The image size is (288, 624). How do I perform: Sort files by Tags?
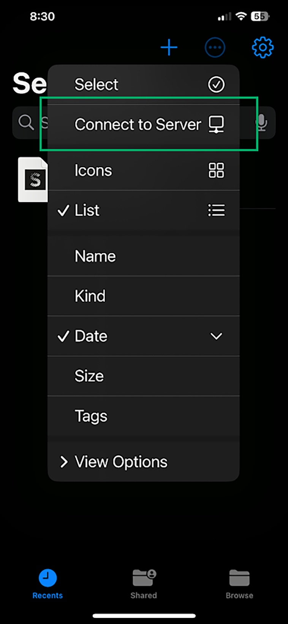144,416
